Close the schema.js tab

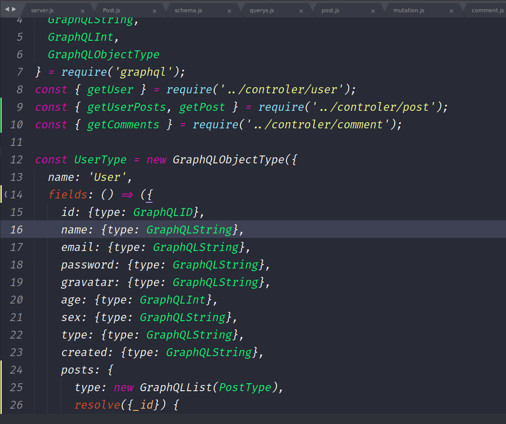pyautogui.click(x=230, y=11)
